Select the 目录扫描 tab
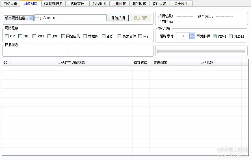The height and width of the screenshot is (160, 251). 31,3
